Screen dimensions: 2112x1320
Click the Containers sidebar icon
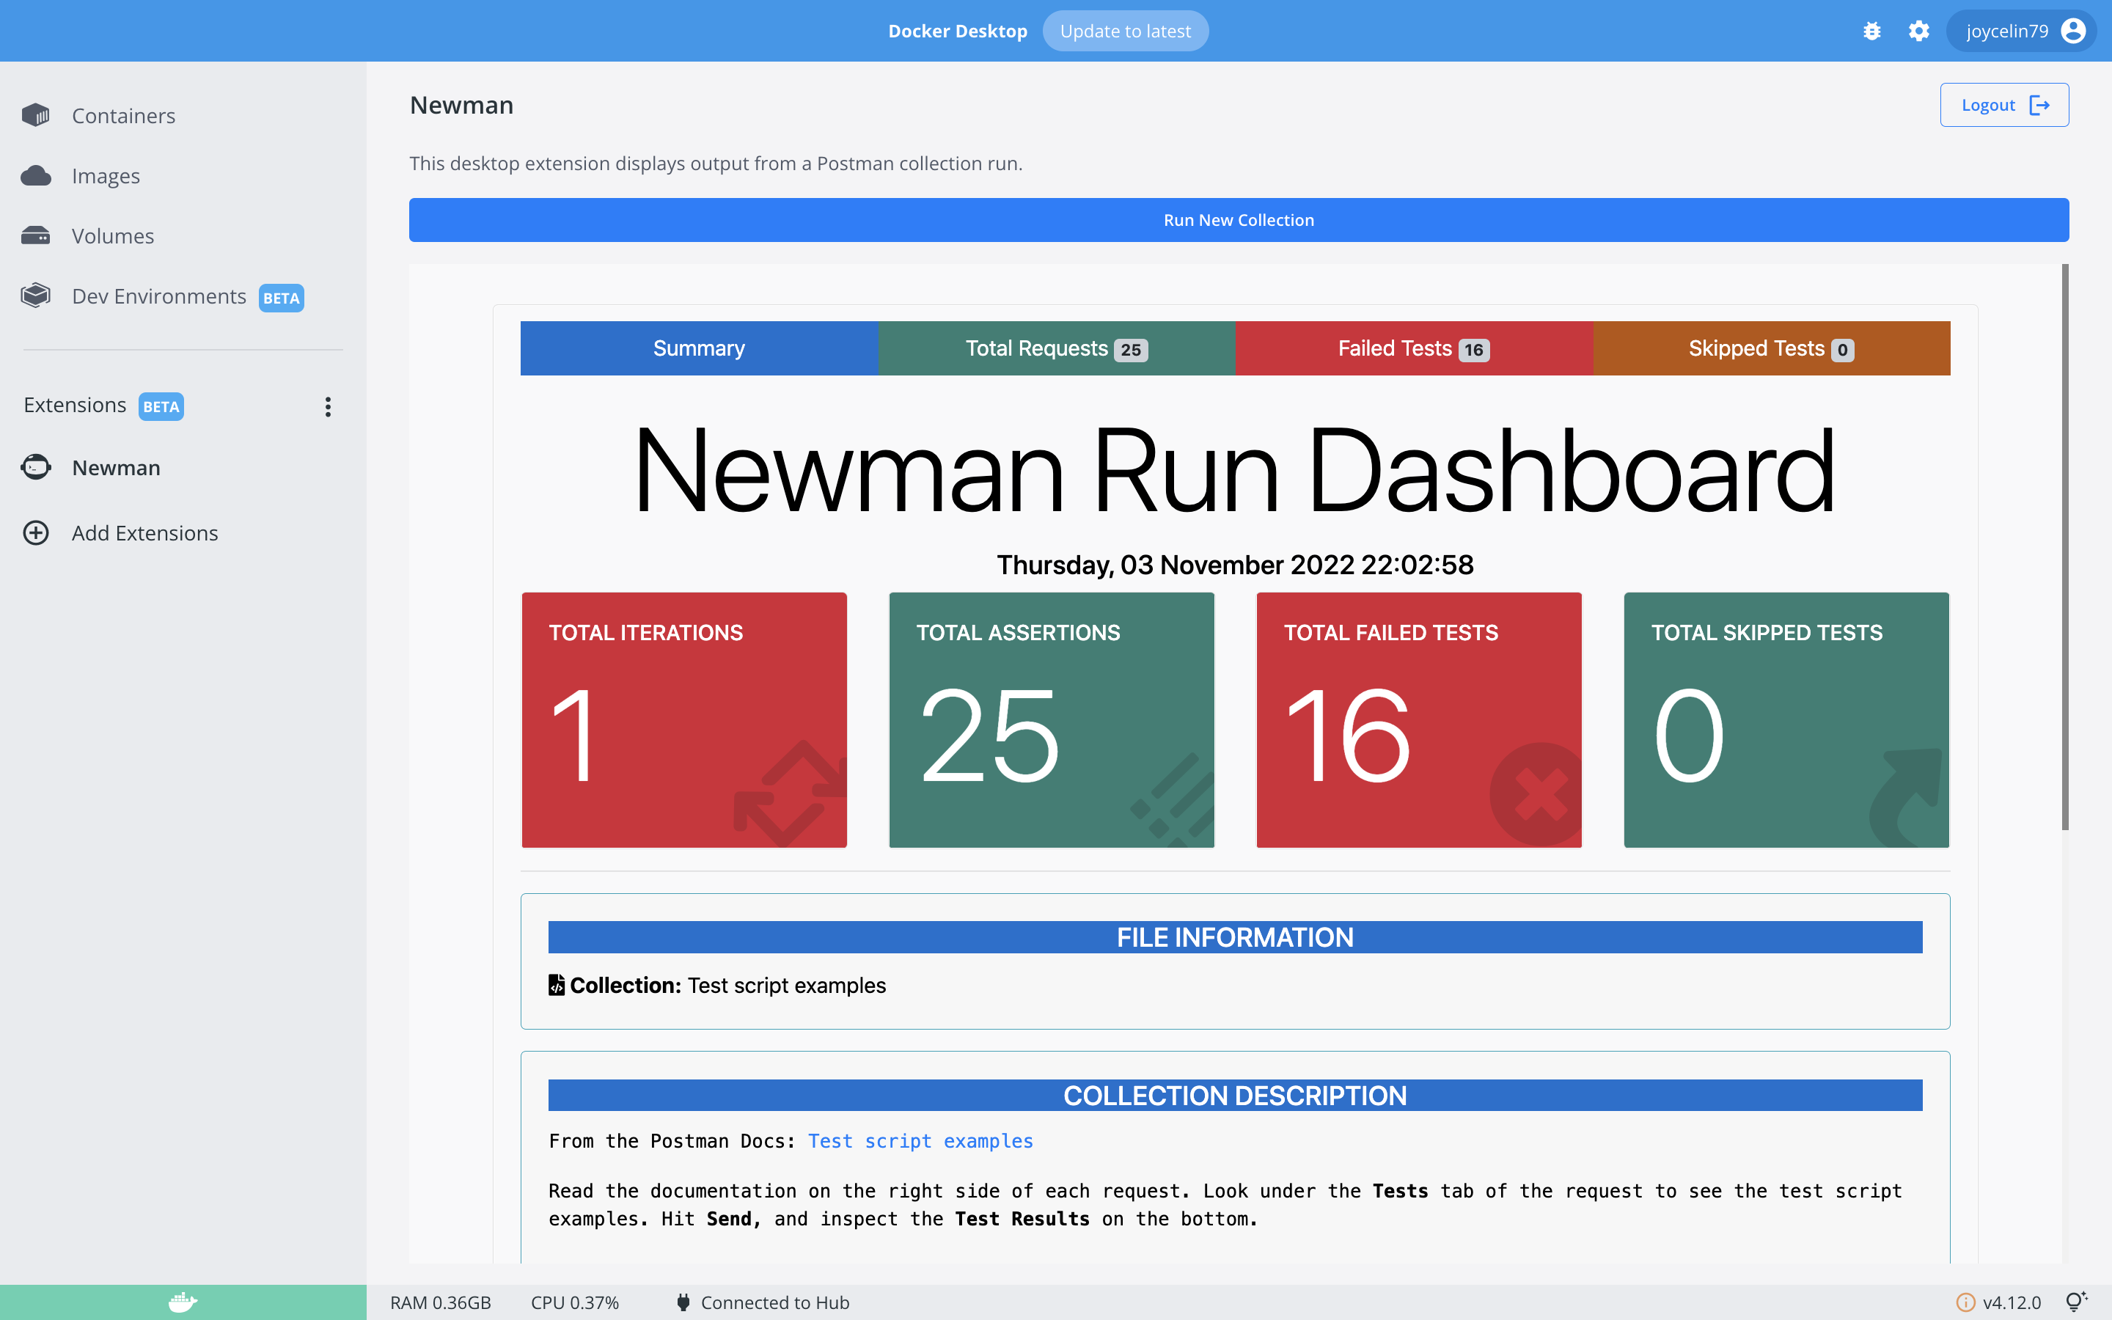point(36,115)
